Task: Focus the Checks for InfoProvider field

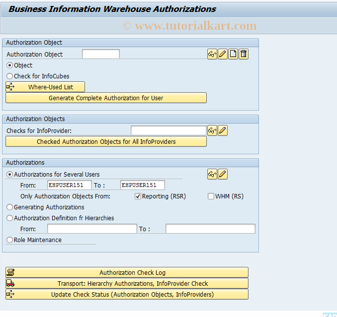Action: point(168,130)
